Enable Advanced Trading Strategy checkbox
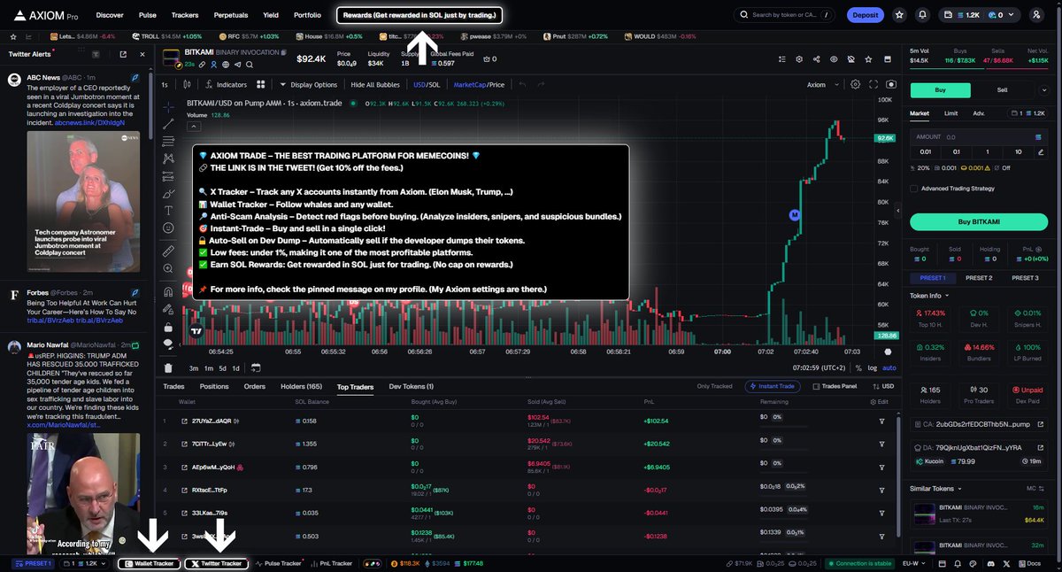The height and width of the screenshot is (572, 1062). (914, 188)
